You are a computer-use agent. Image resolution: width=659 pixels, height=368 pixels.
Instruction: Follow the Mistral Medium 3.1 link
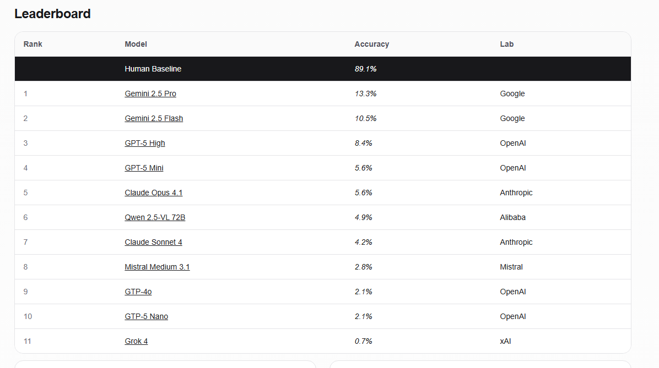(x=157, y=267)
